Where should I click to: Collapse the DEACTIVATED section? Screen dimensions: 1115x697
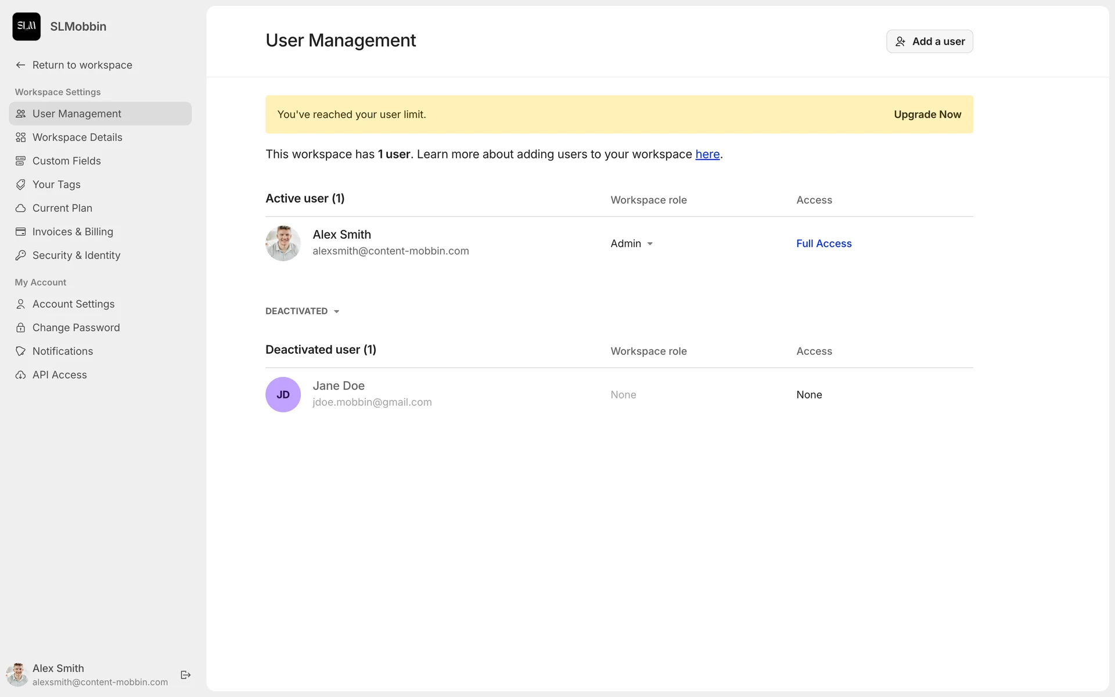(x=302, y=311)
